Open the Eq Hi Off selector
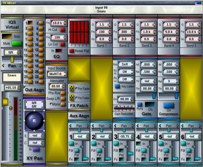 125,71
